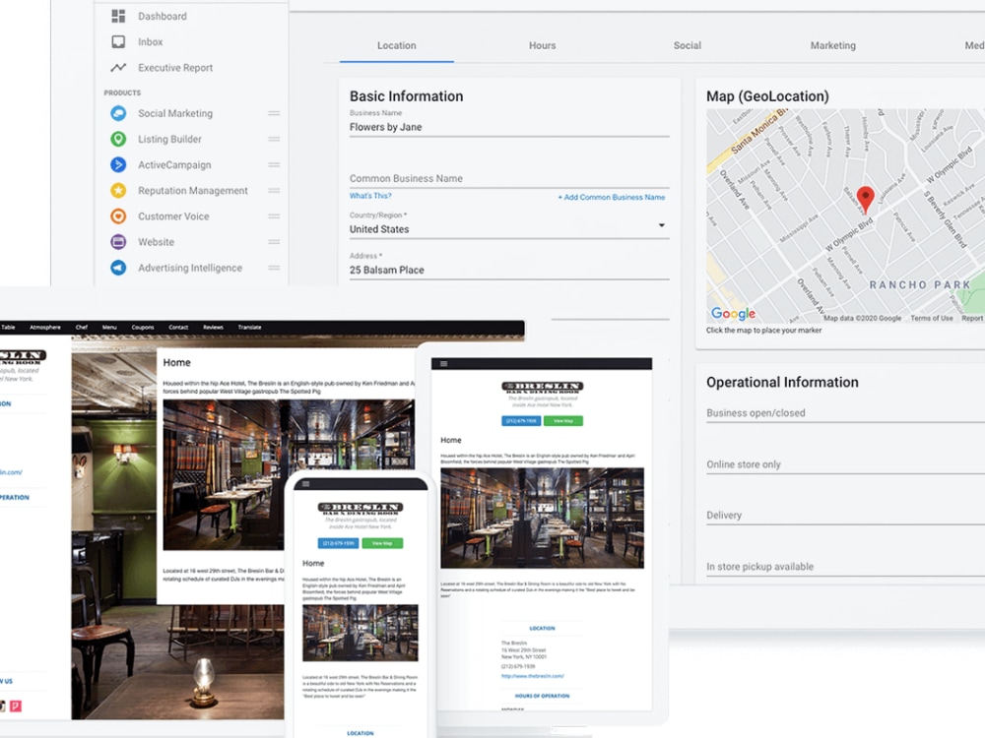Click the In store pickup available field

pos(845,567)
